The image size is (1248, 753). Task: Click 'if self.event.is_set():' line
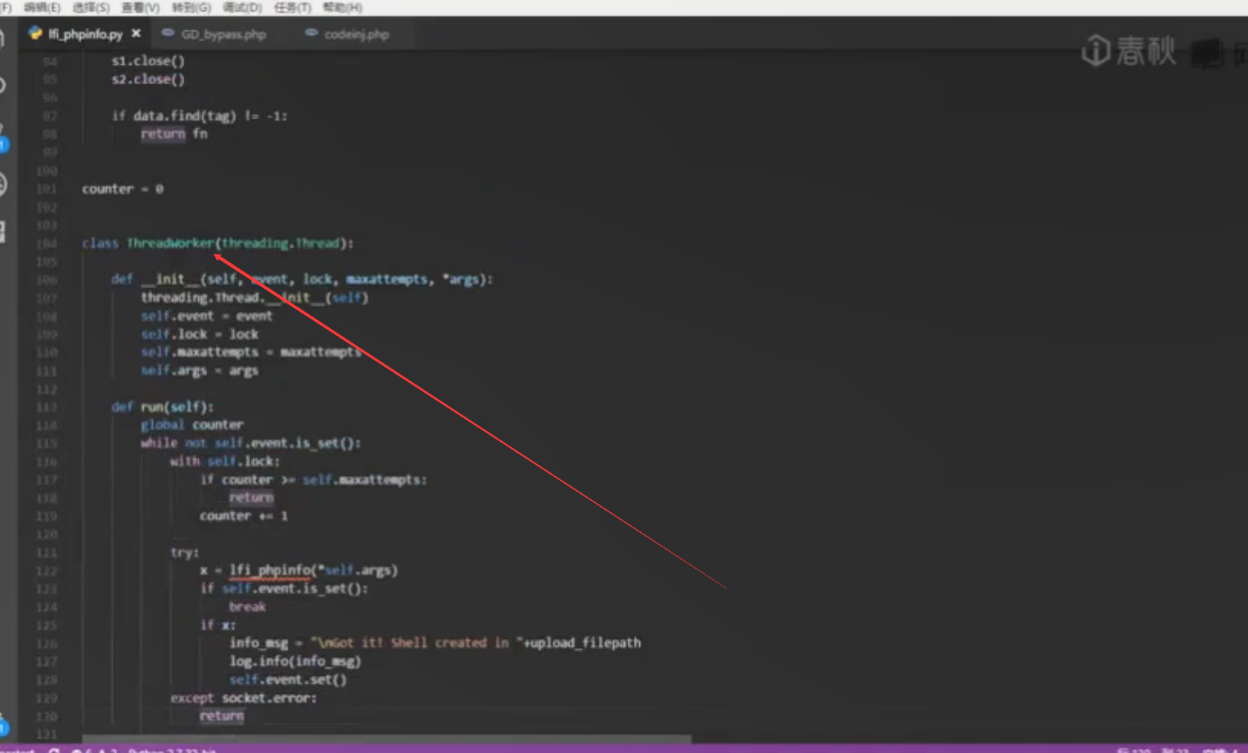click(x=284, y=589)
